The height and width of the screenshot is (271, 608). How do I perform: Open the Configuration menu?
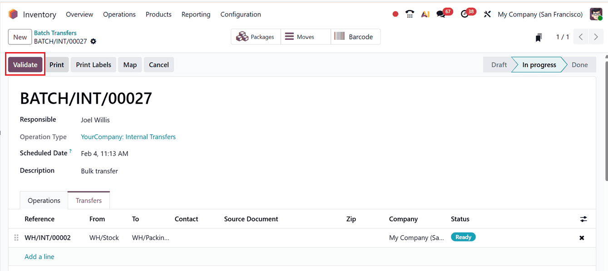240,14
